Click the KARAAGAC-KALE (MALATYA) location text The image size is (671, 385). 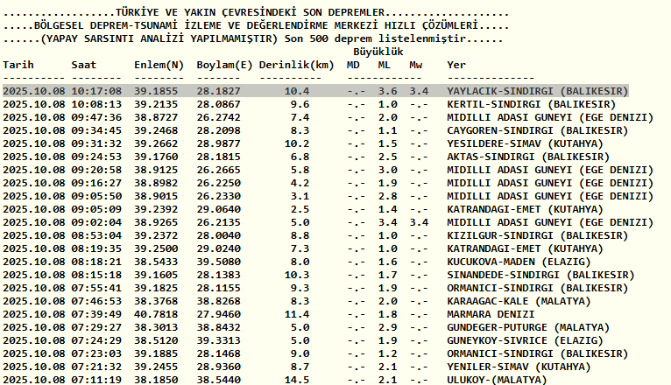(519, 301)
